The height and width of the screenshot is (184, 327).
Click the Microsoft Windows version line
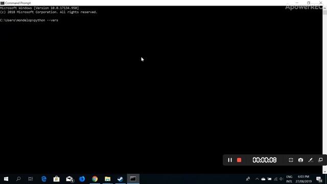(x=39, y=8)
